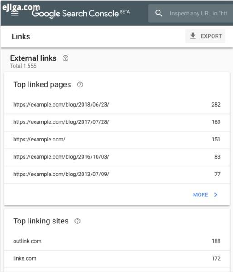Click the chevron arrow next to MORE
The image size is (233, 272).
click(x=216, y=194)
